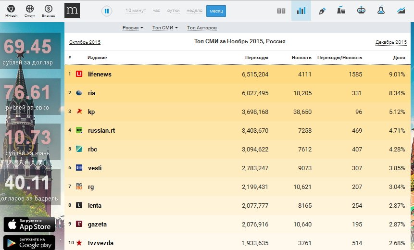Image resolution: width=414 pixels, height=250 pixels.
Task: Click the Новость column header
Action: coord(301,58)
